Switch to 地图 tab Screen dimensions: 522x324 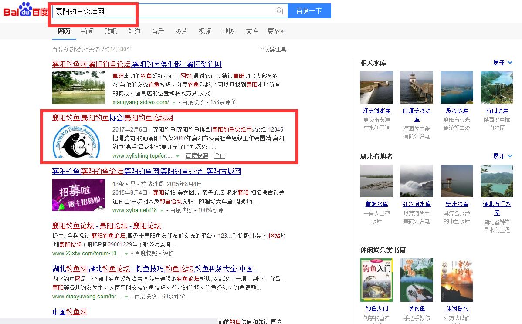click(x=228, y=31)
